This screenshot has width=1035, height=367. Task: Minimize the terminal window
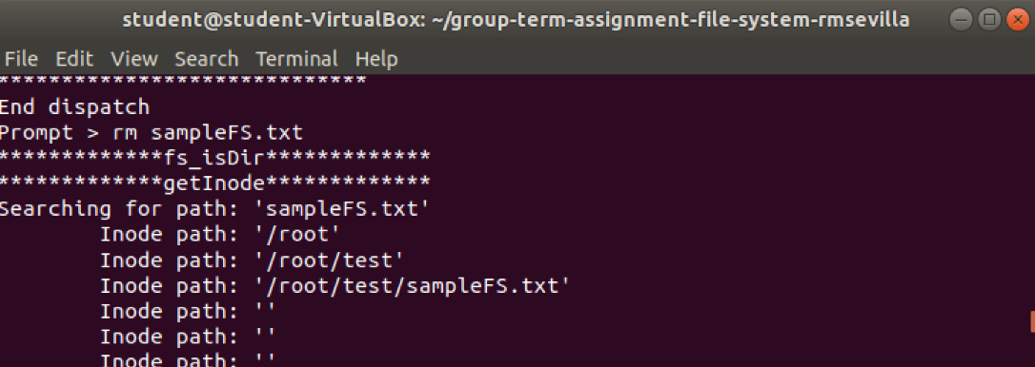pyautogui.click(x=961, y=20)
